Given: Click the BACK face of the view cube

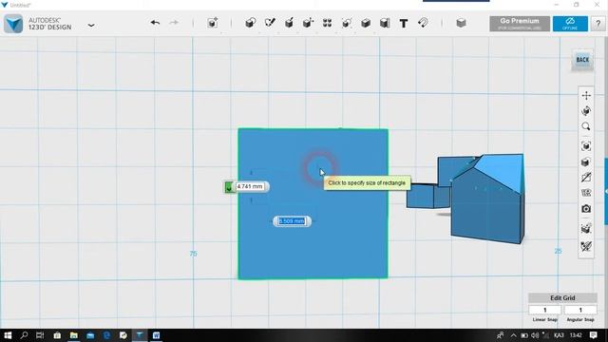Looking at the screenshot, I should click(582, 60).
